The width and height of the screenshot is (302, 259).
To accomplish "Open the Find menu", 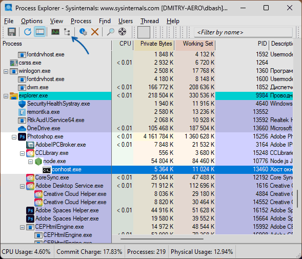I will point(105,21).
